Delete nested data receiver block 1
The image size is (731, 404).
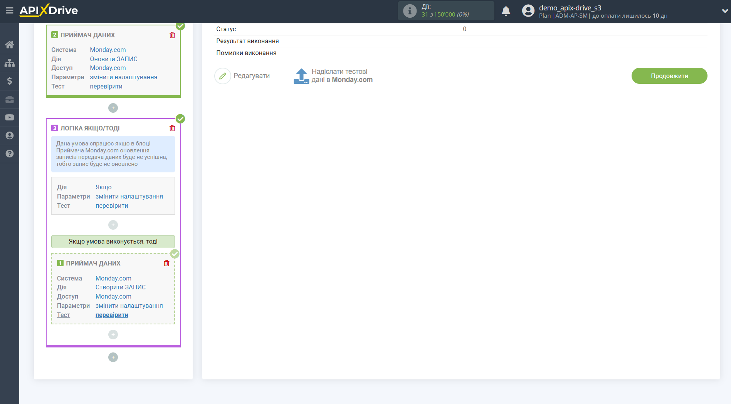point(166,263)
